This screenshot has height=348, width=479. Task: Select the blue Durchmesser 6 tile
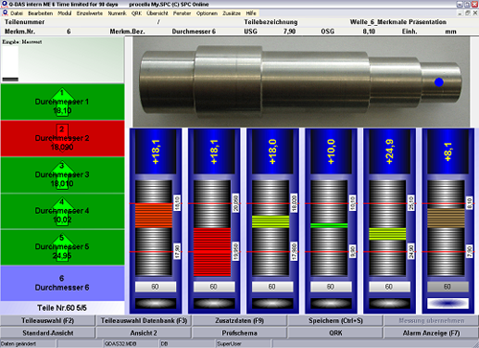click(x=62, y=283)
